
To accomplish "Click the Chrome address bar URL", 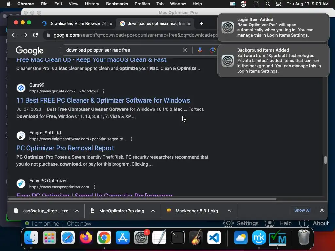I will pyautogui.click(x=135, y=35).
